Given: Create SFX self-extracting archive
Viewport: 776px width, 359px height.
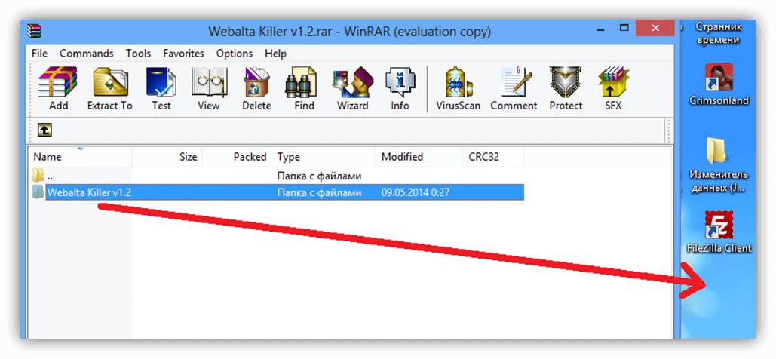Looking at the screenshot, I should [x=612, y=89].
